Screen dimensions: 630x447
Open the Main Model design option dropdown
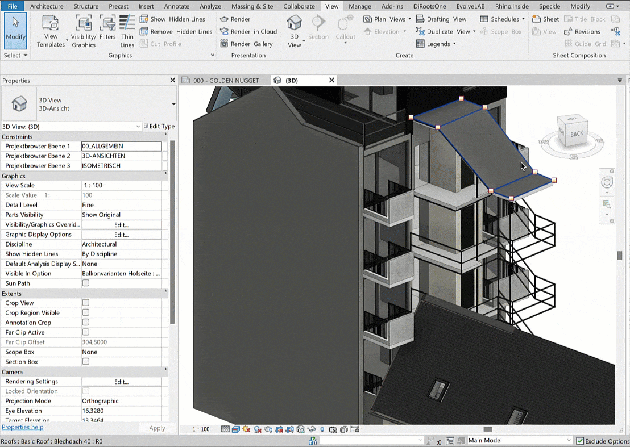pyautogui.click(x=568, y=441)
